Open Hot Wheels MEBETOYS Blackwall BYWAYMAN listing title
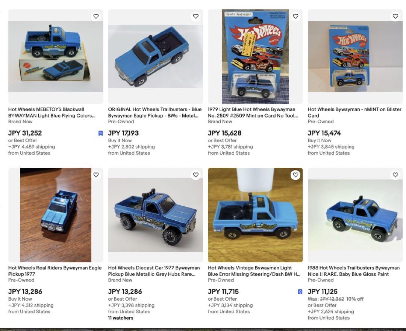406x331 pixels. click(52, 113)
